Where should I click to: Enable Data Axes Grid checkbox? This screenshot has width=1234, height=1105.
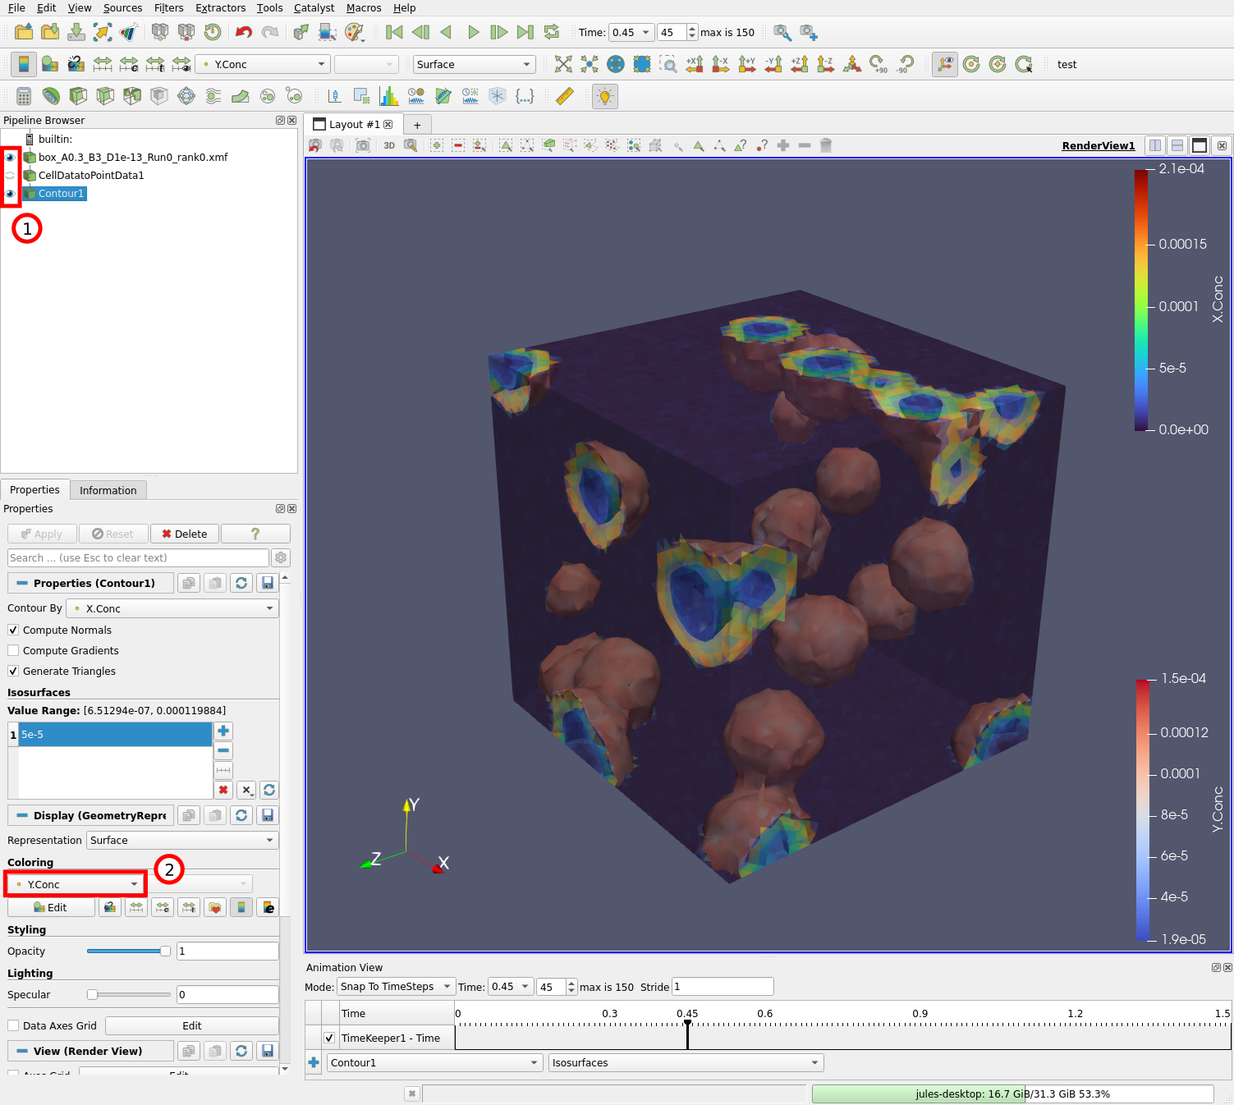(13, 1025)
